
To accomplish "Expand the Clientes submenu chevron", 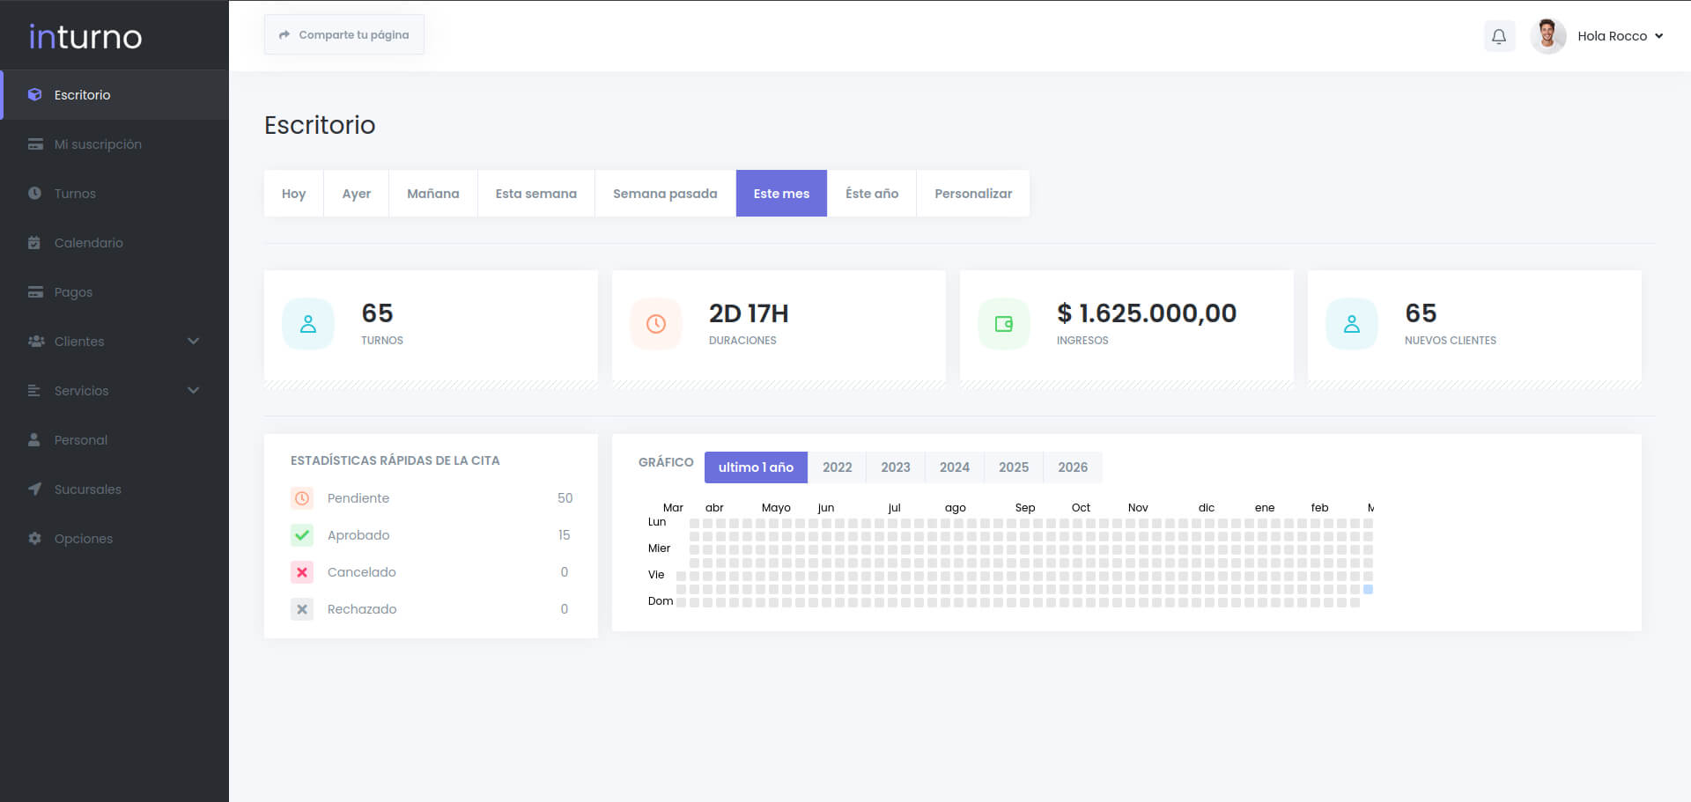I will tap(193, 342).
